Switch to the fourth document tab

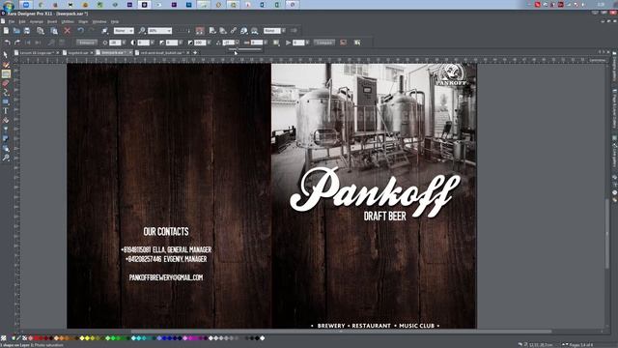pos(161,52)
